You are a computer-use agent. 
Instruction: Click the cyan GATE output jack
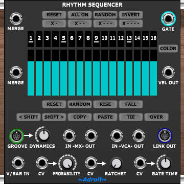coord(168,18)
